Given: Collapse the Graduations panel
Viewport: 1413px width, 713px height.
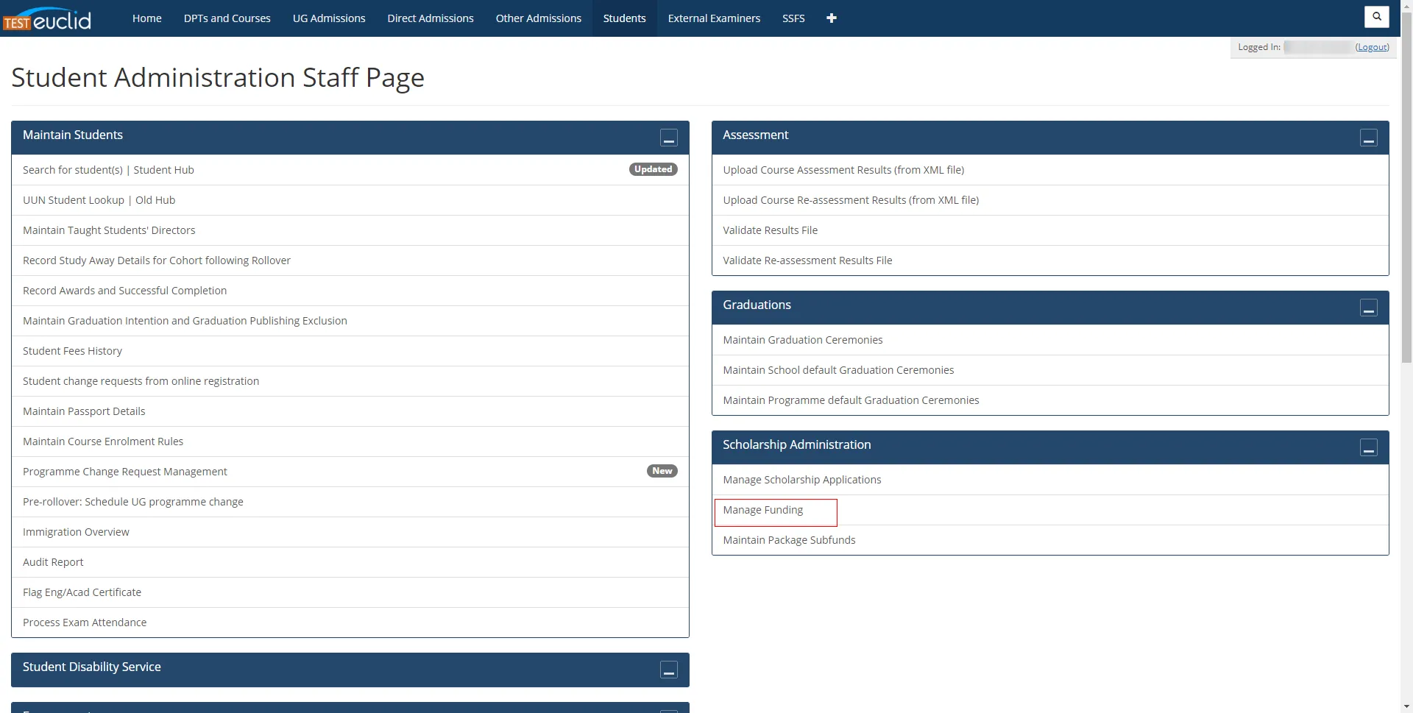Looking at the screenshot, I should tap(1369, 308).
